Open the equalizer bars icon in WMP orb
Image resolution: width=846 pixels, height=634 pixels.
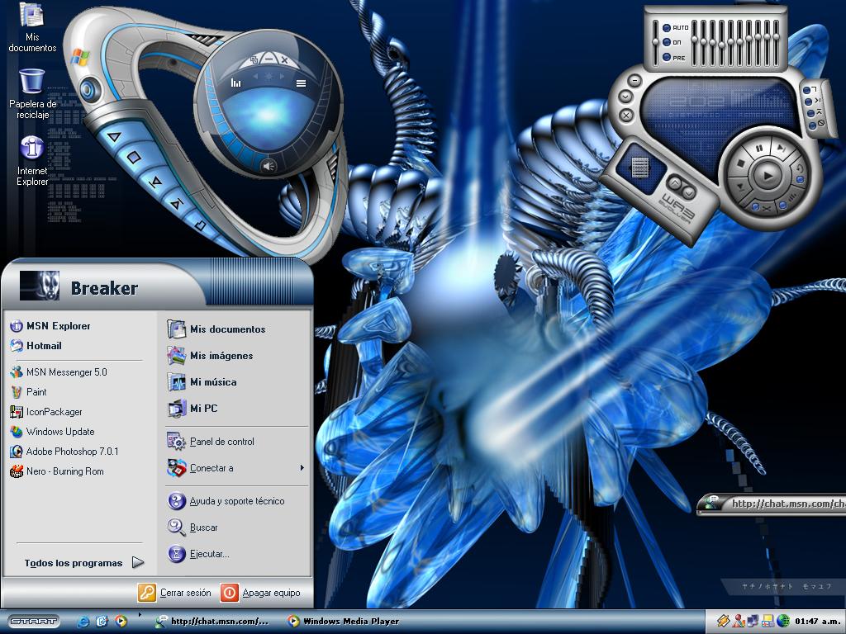[235, 83]
